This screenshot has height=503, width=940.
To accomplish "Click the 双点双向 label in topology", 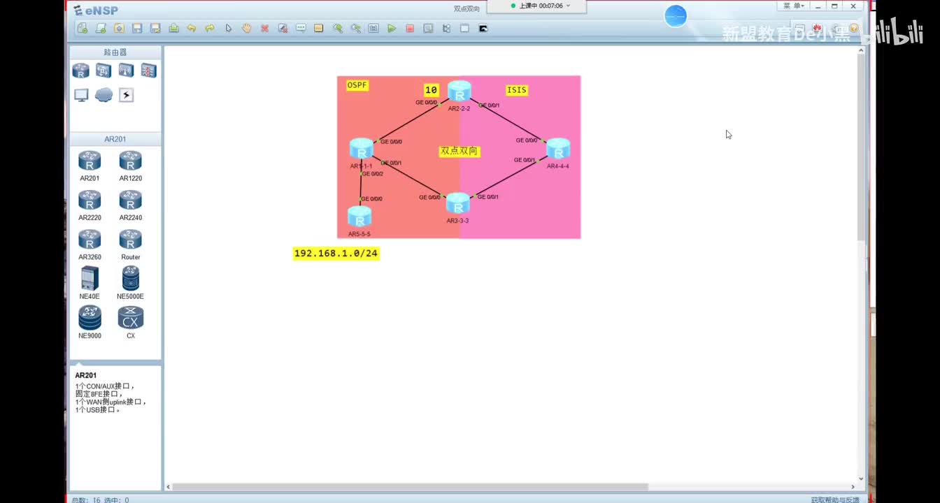I will pyautogui.click(x=460, y=151).
